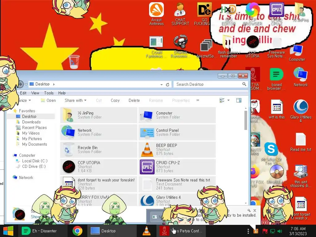Click the taskbar clock and date

[298, 231]
